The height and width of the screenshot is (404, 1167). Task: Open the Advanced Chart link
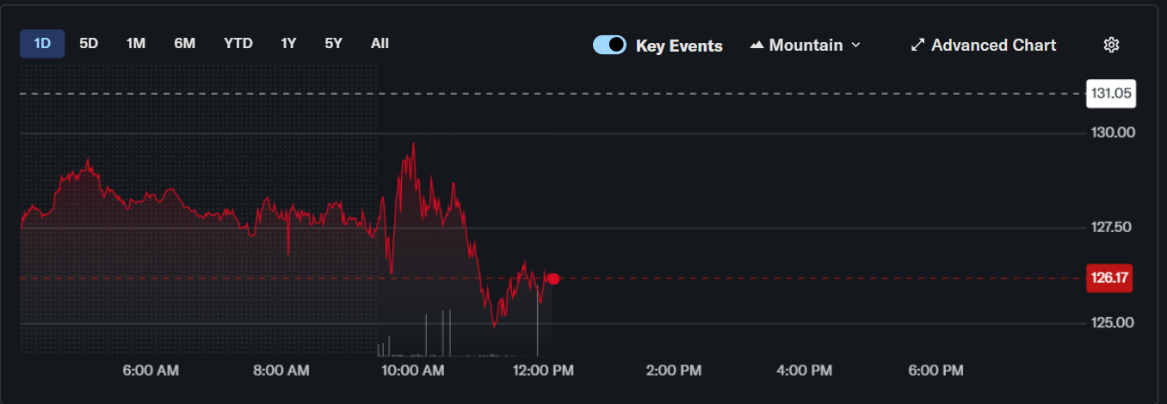tap(993, 45)
